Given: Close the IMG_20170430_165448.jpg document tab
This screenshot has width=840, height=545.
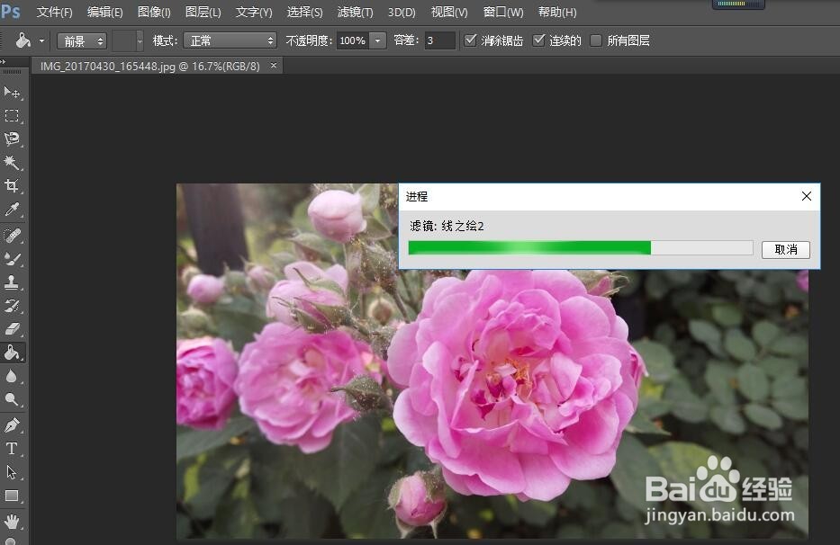Looking at the screenshot, I should (x=274, y=66).
